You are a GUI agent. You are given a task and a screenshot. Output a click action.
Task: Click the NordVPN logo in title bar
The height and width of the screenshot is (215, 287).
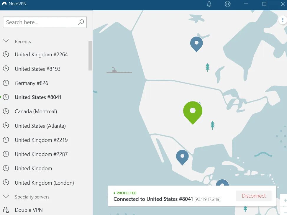point(4,4)
